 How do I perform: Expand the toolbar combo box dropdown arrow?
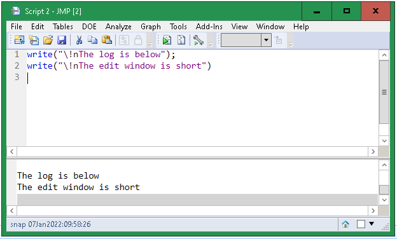(x=266, y=40)
